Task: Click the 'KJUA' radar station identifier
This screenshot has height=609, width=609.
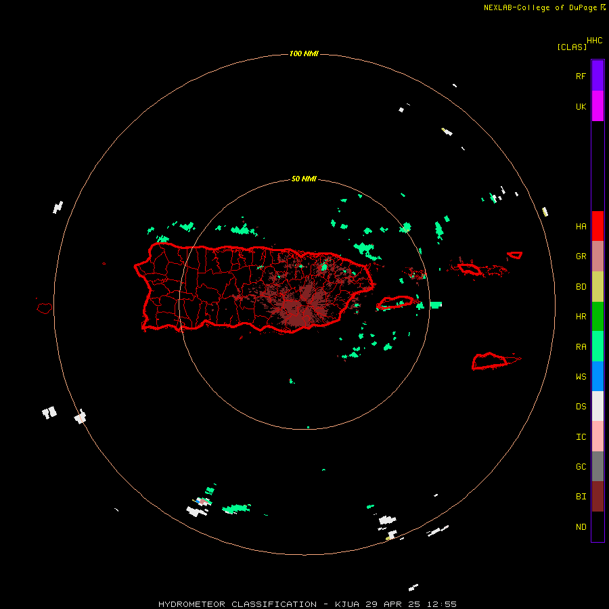Action: [x=347, y=604]
